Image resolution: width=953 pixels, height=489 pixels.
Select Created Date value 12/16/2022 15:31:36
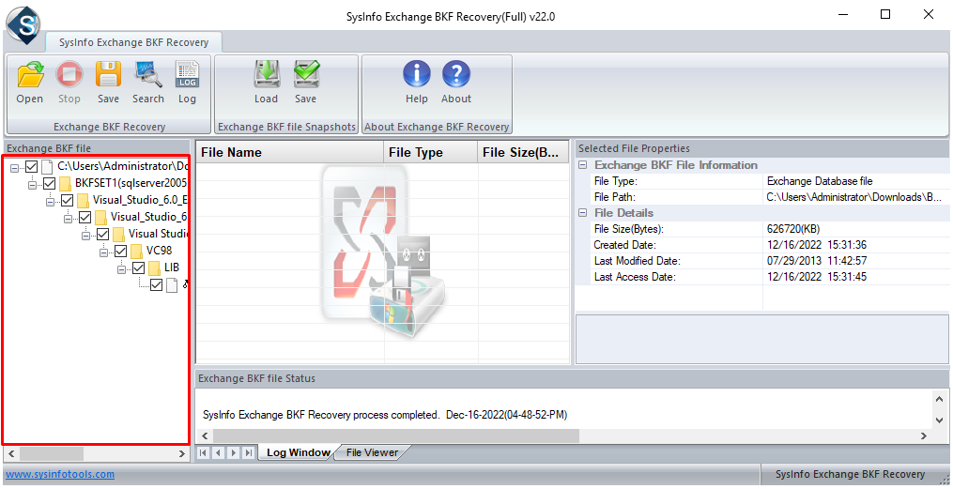[817, 245]
